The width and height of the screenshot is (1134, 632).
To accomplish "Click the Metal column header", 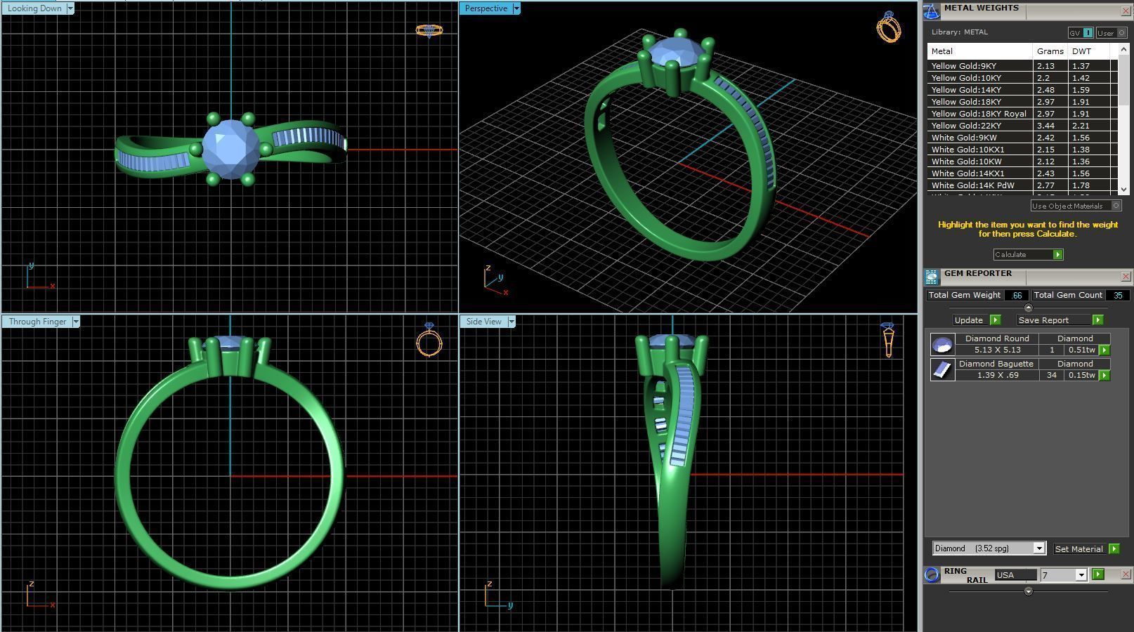I will [979, 51].
